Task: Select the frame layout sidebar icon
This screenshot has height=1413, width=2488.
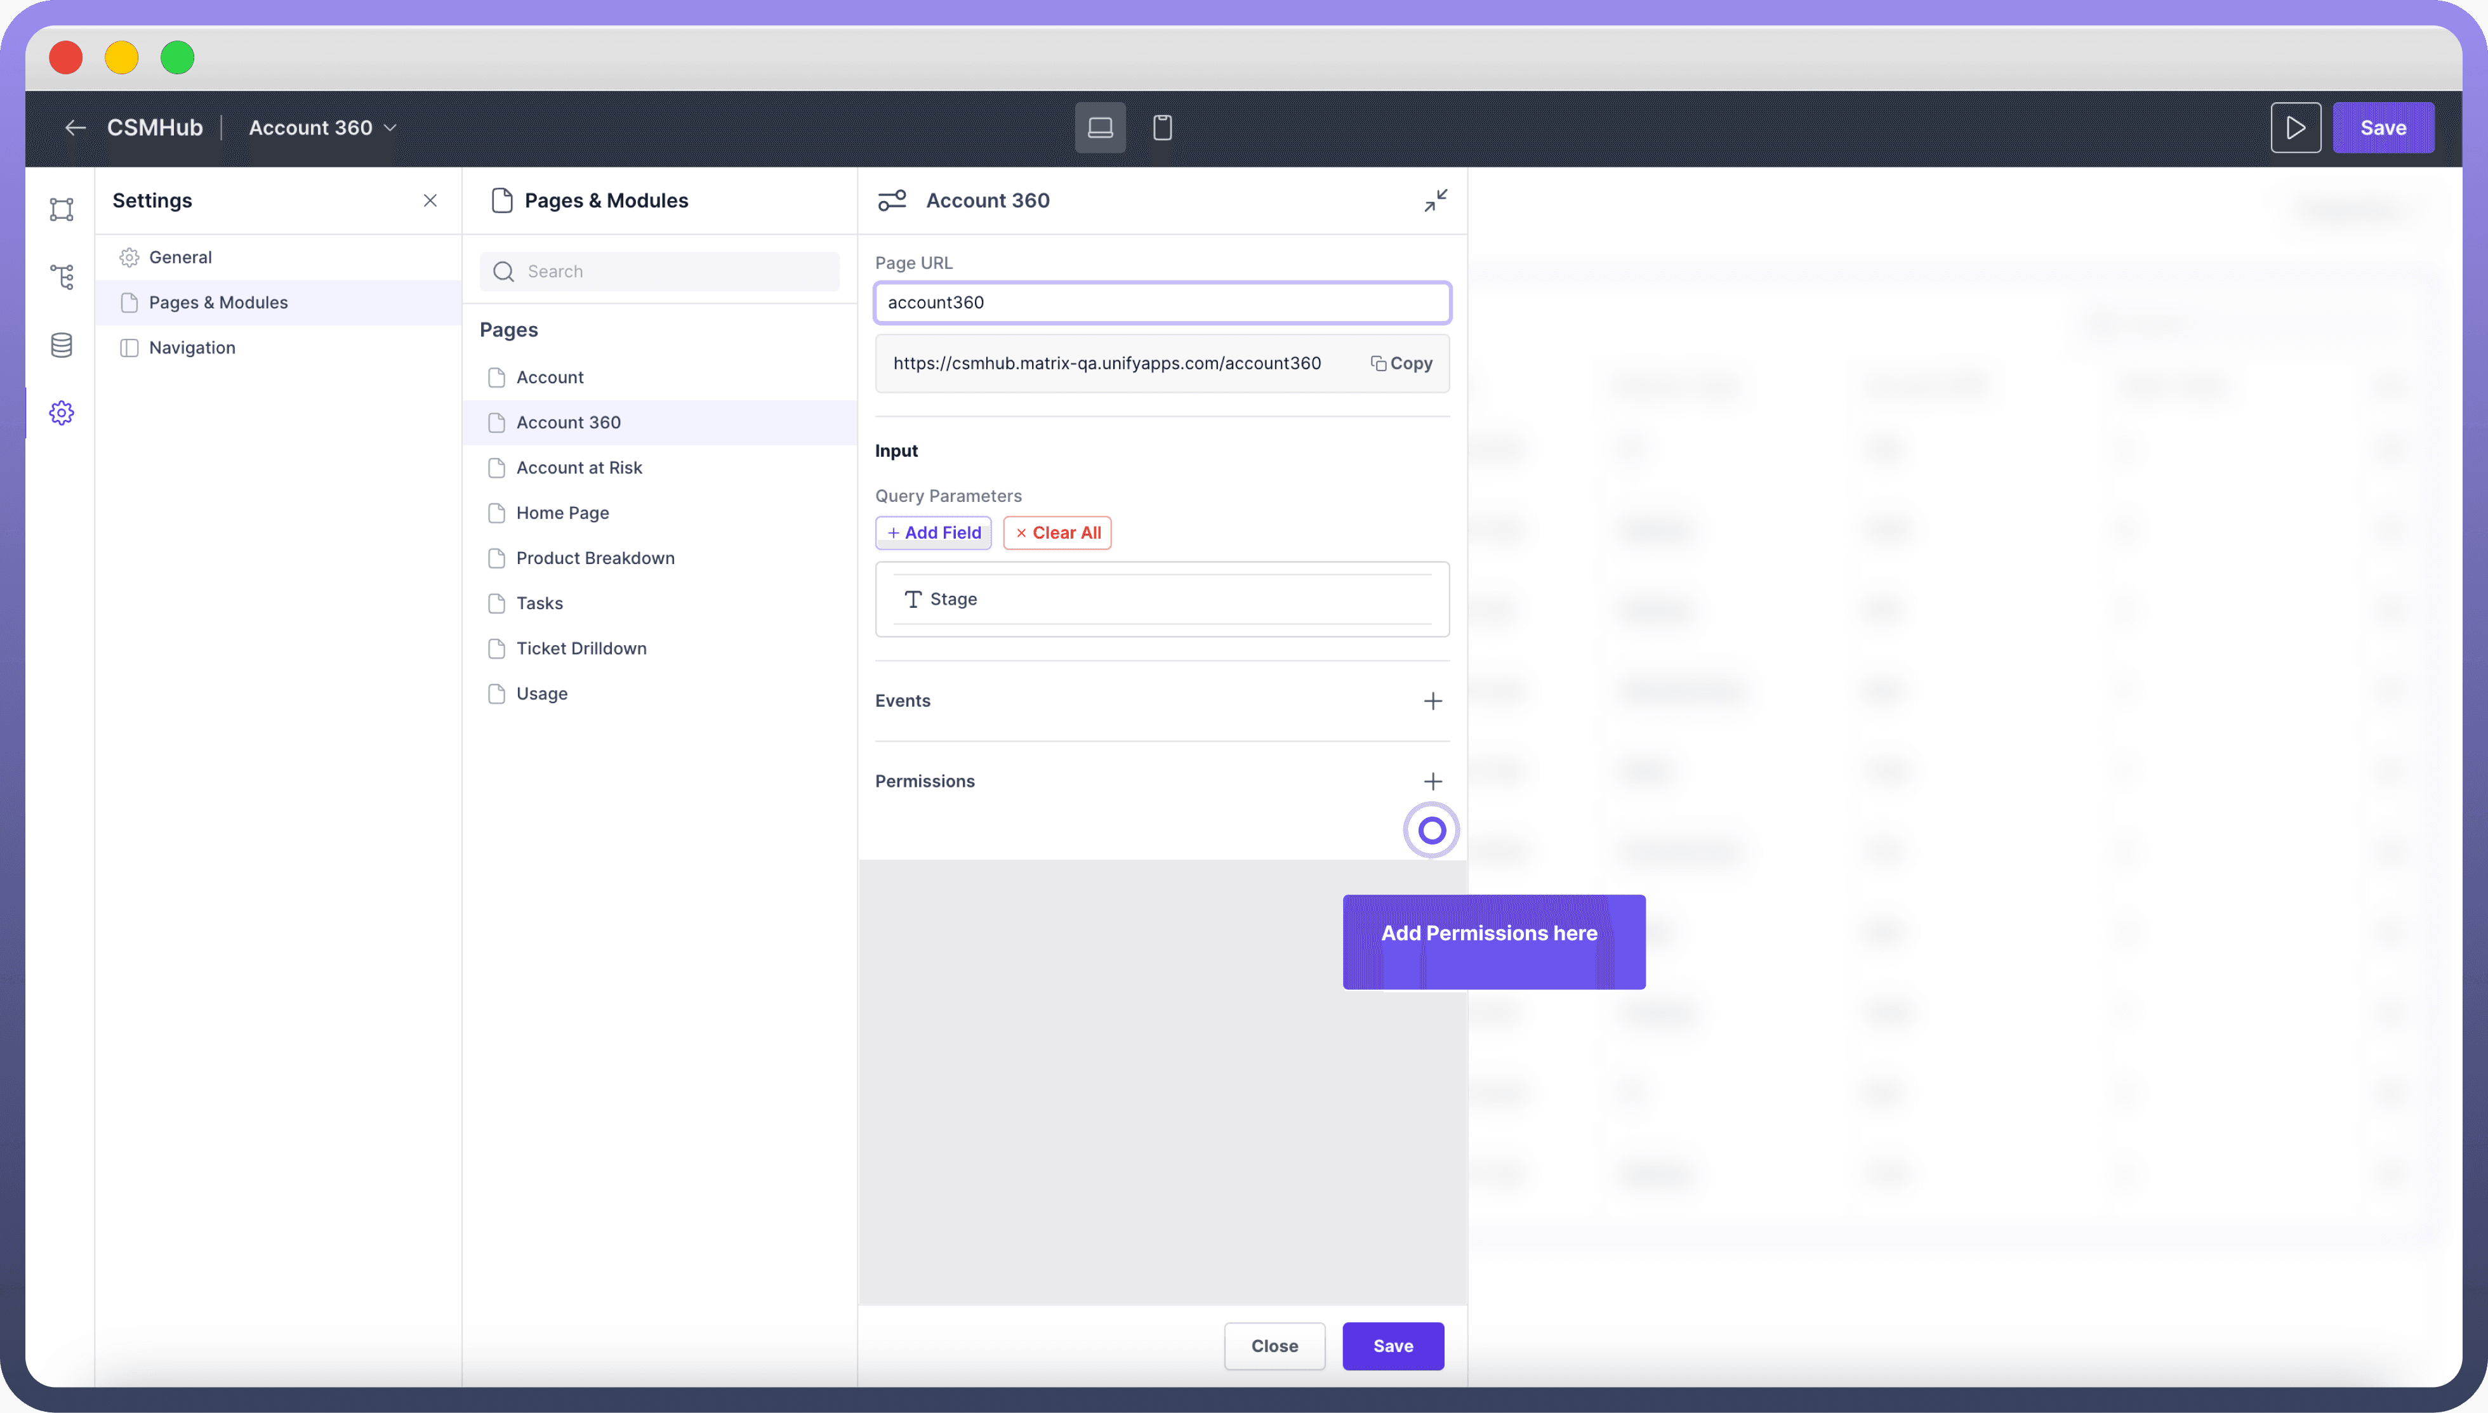Action: 61,209
